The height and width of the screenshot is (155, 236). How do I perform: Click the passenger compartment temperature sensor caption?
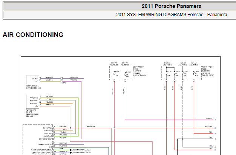pos(32,113)
